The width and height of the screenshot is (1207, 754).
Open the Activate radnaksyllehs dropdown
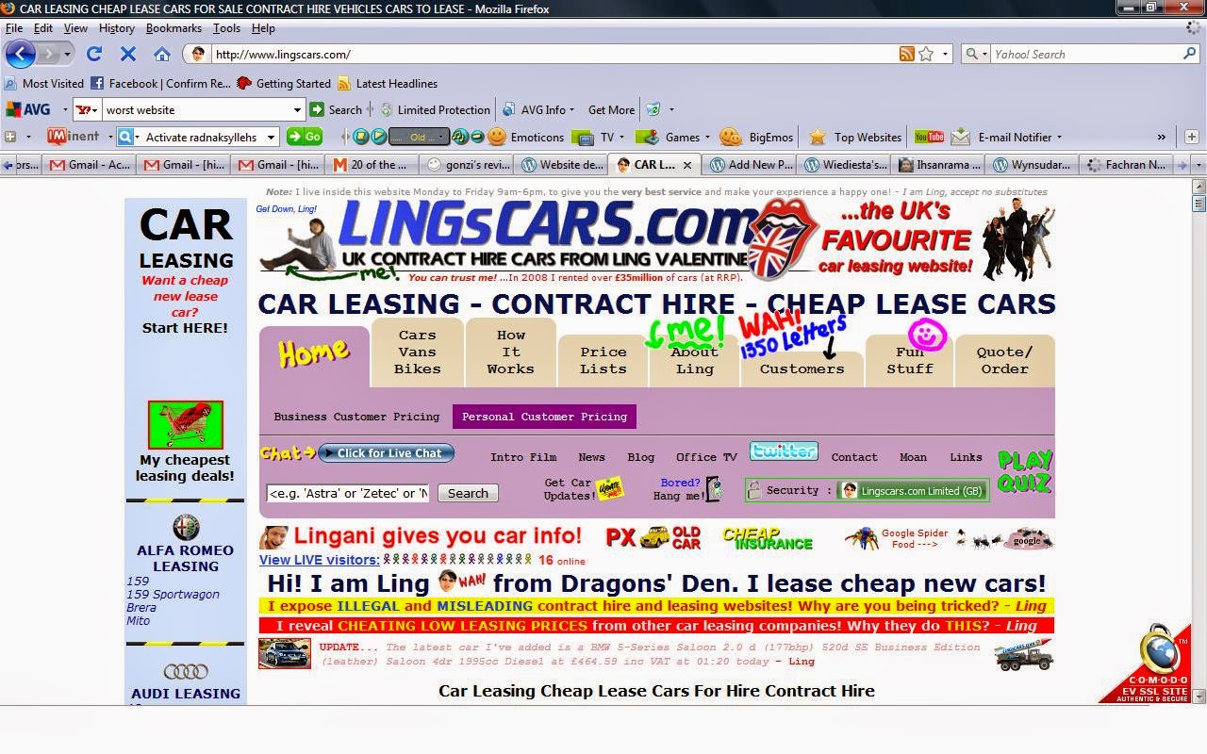tap(272, 137)
